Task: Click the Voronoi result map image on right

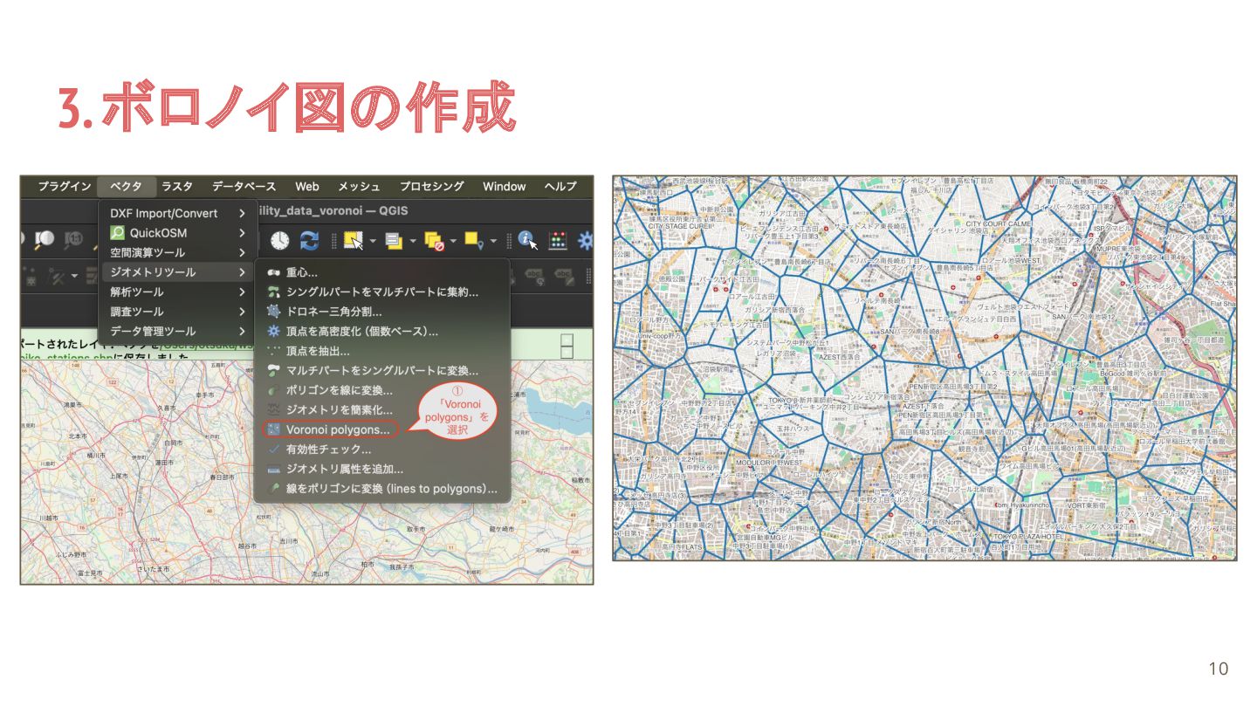Action: click(x=924, y=367)
